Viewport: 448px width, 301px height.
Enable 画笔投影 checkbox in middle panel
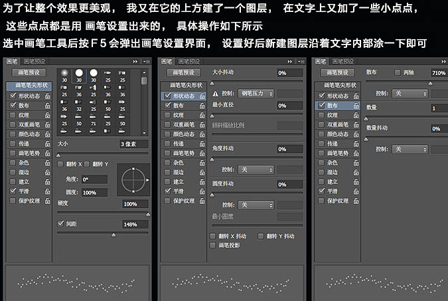[x=212, y=245]
